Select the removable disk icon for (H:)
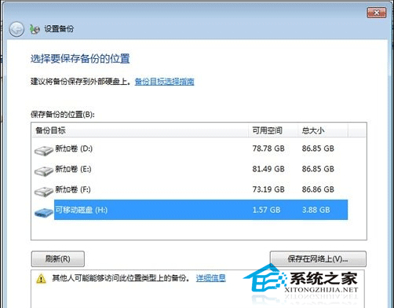The width and height of the screenshot is (394, 308). [44, 212]
